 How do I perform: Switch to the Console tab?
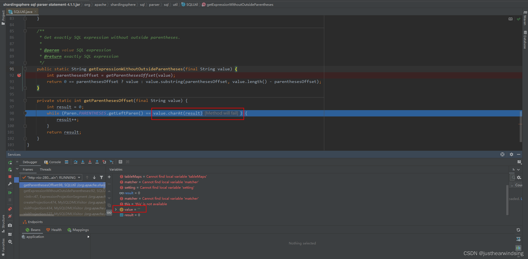coord(53,162)
